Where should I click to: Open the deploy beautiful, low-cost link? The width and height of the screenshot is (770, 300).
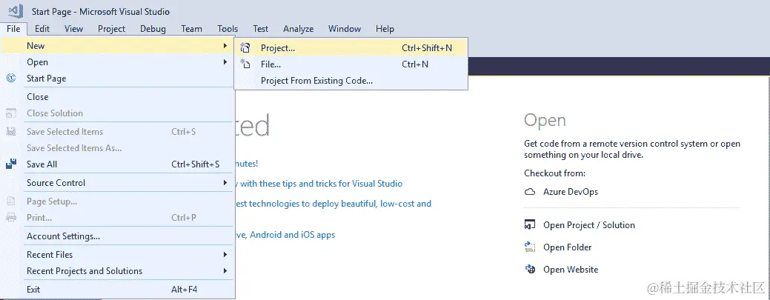click(334, 203)
